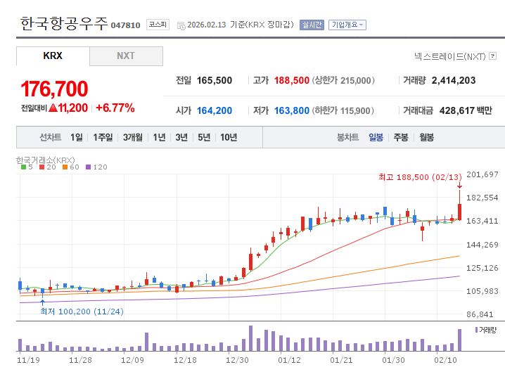Click the +6.77% change rate
Viewport: 505px width, 372px height.
(x=115, y=108)
